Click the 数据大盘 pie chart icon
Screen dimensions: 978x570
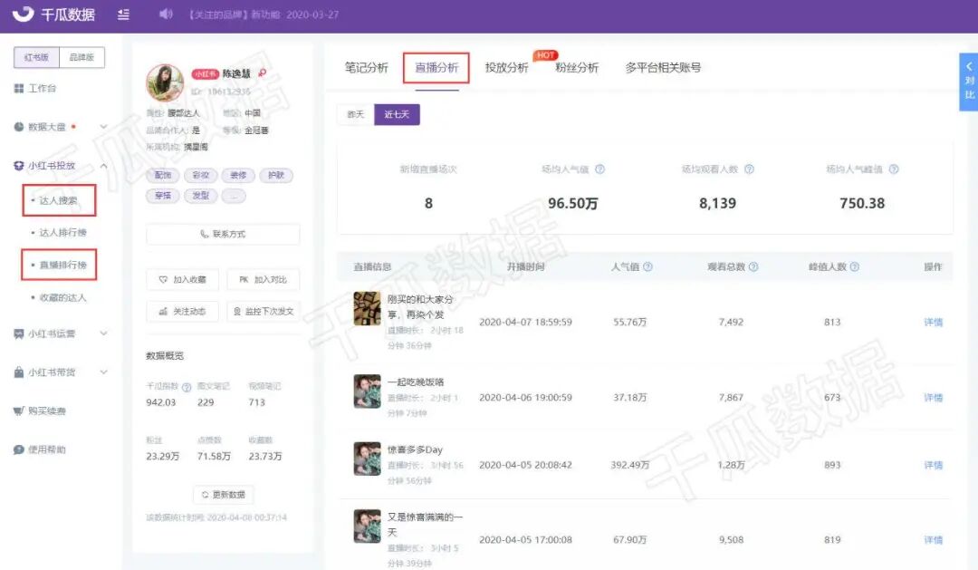click(x=19, y=127)
